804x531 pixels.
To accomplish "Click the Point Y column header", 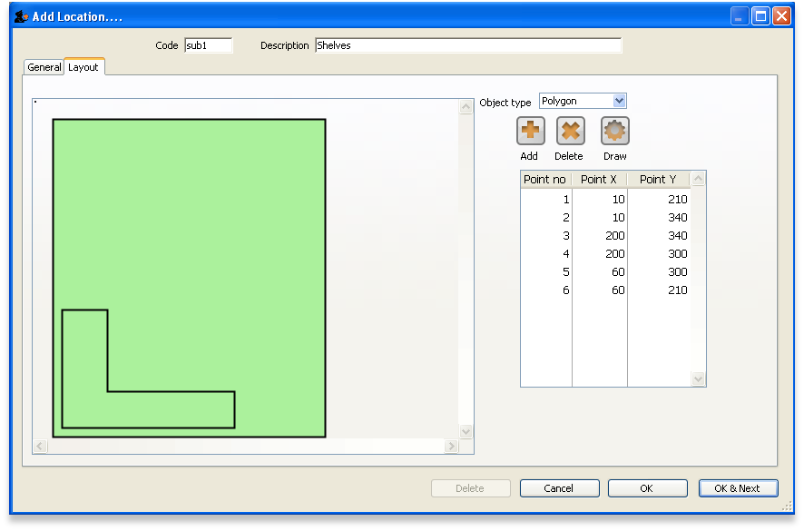I will click(658, 180).
